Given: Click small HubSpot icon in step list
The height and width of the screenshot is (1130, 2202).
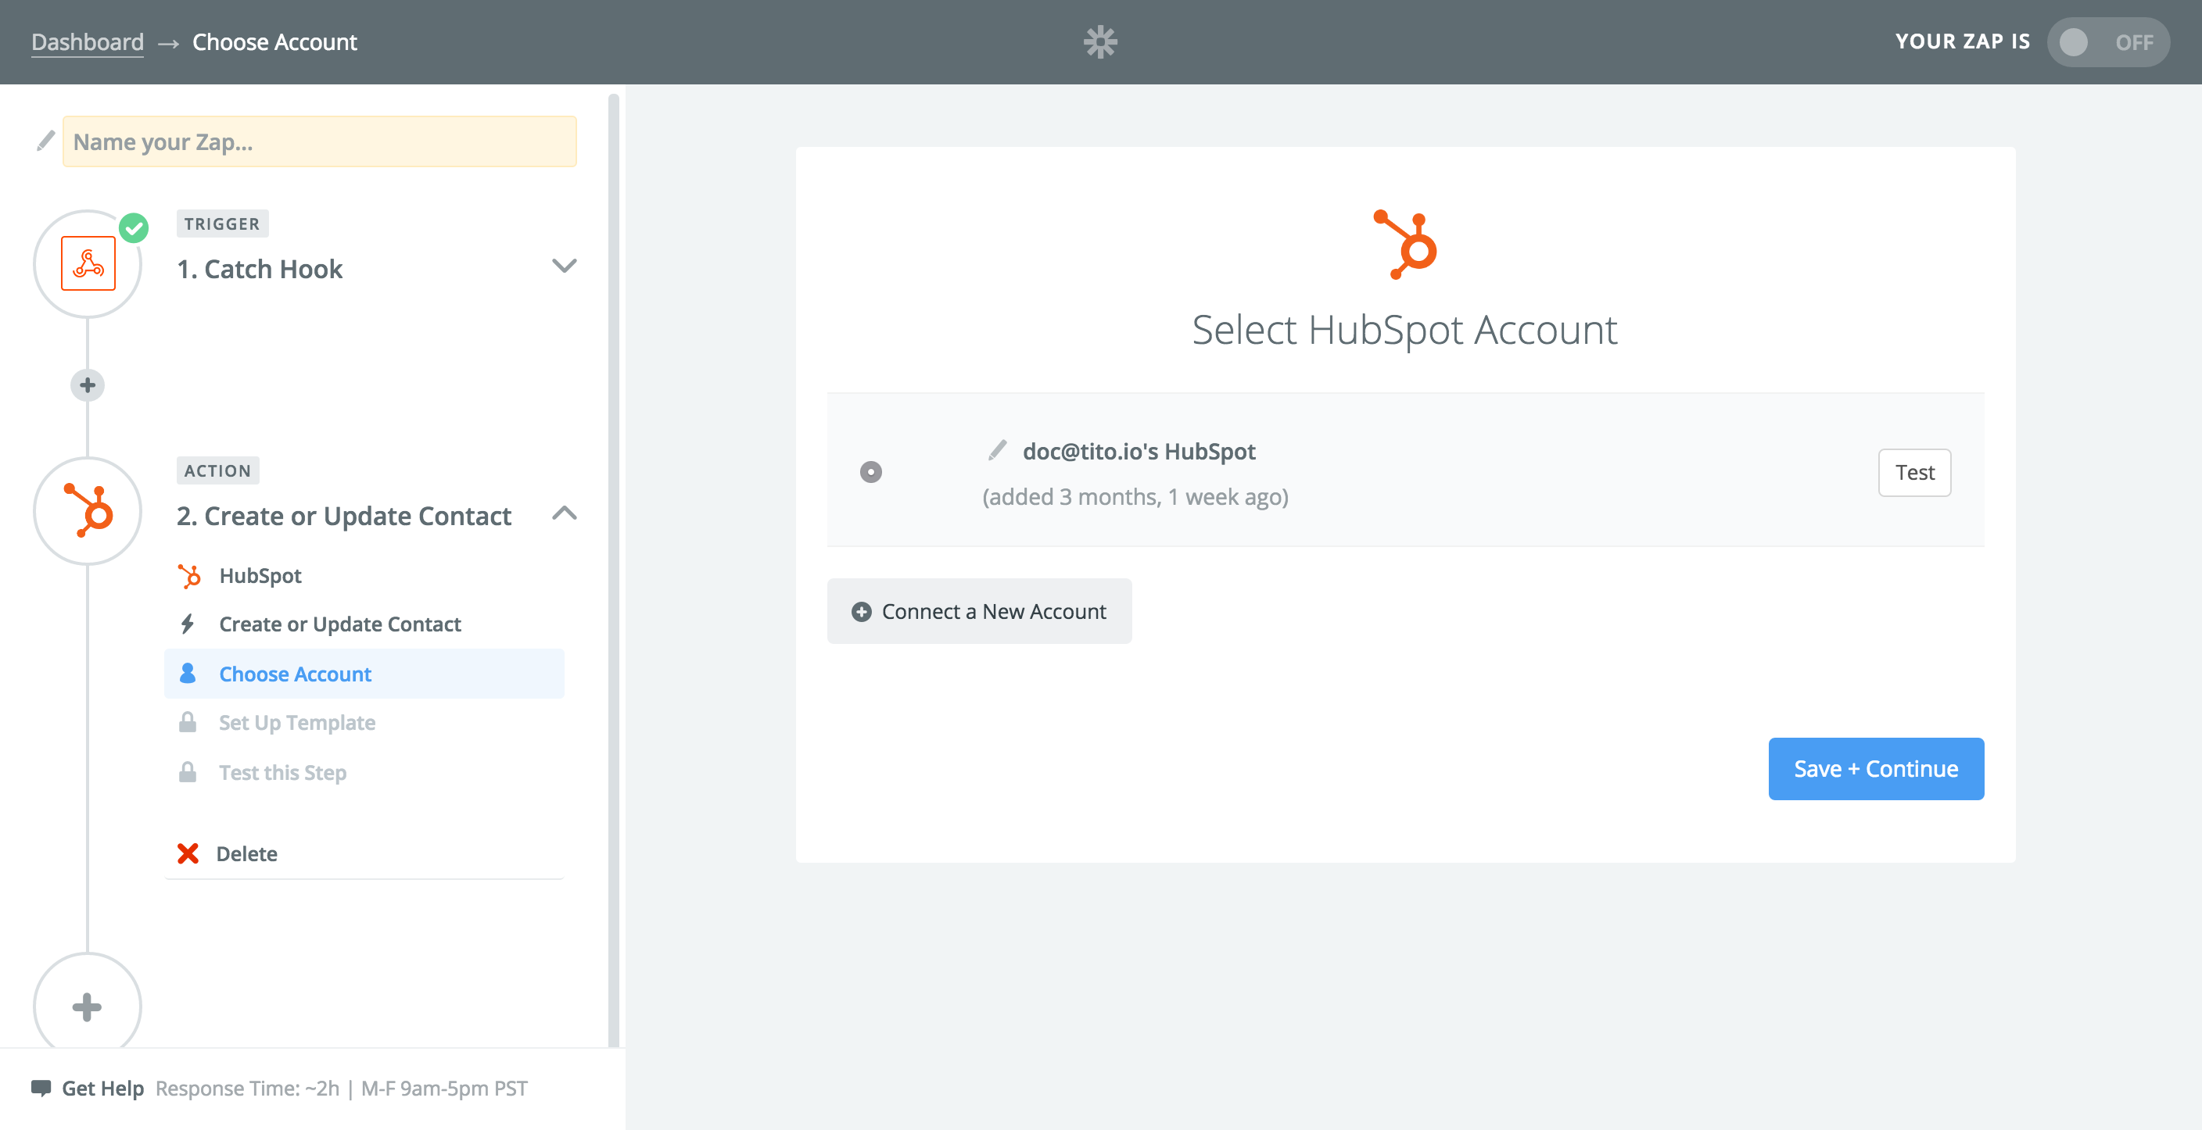Looking at the screenshot, I should point(189,576).
